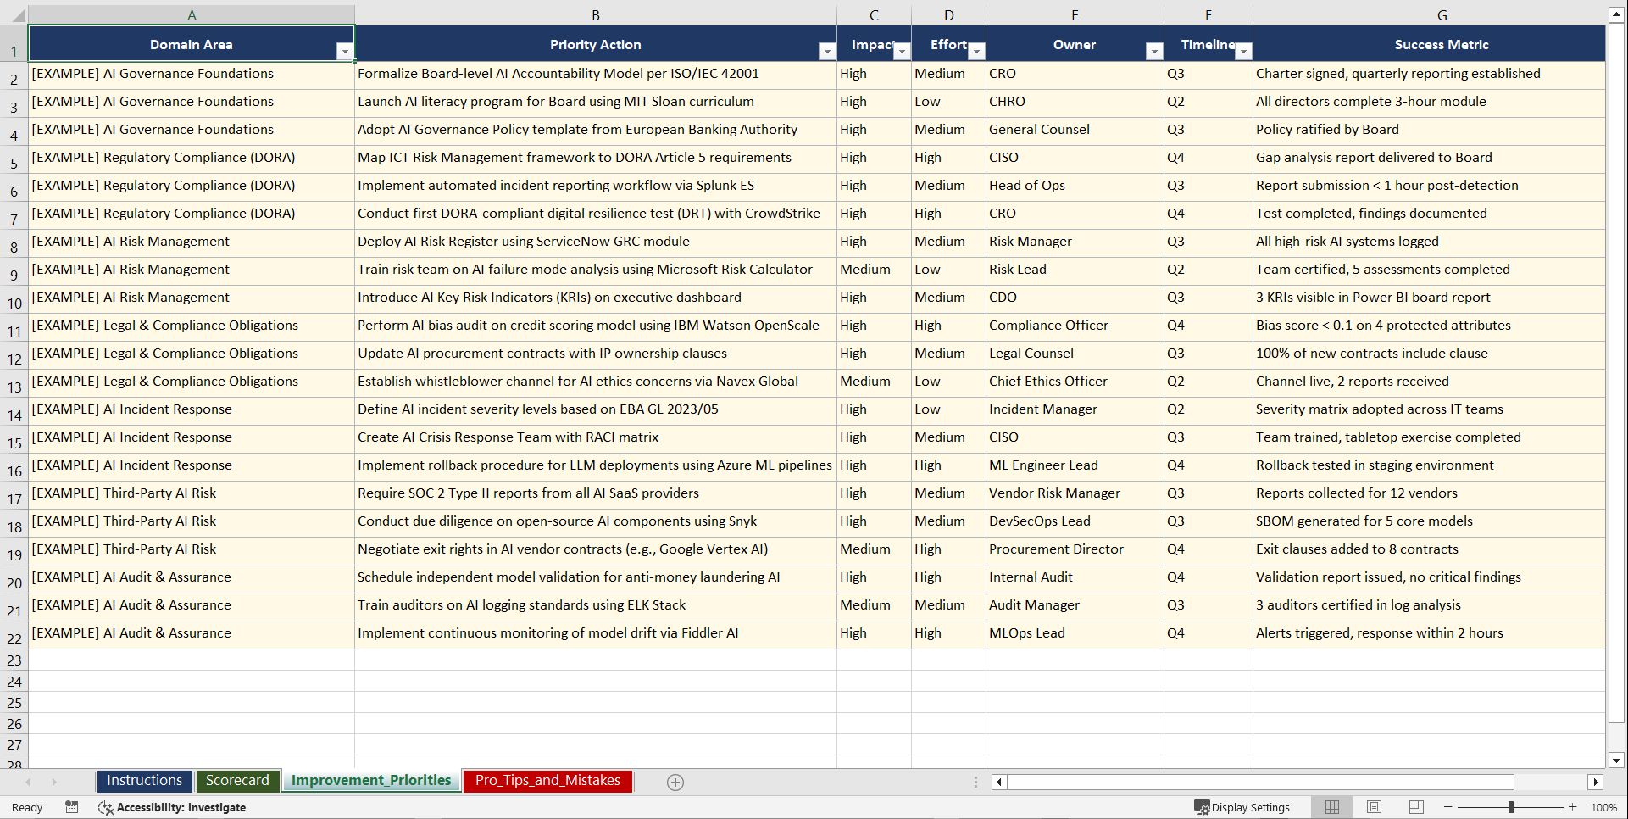Open the Pro_Tips_and_Mistakes tab

[x=547, y=780]
